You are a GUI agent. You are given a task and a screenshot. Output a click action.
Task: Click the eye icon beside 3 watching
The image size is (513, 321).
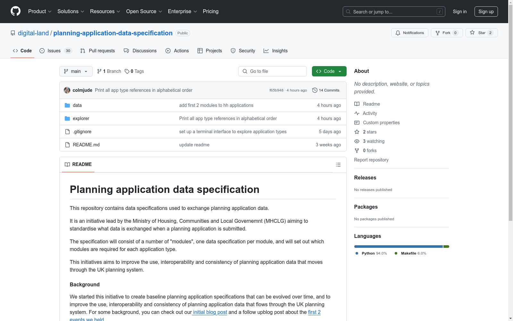tap(357, 141)
